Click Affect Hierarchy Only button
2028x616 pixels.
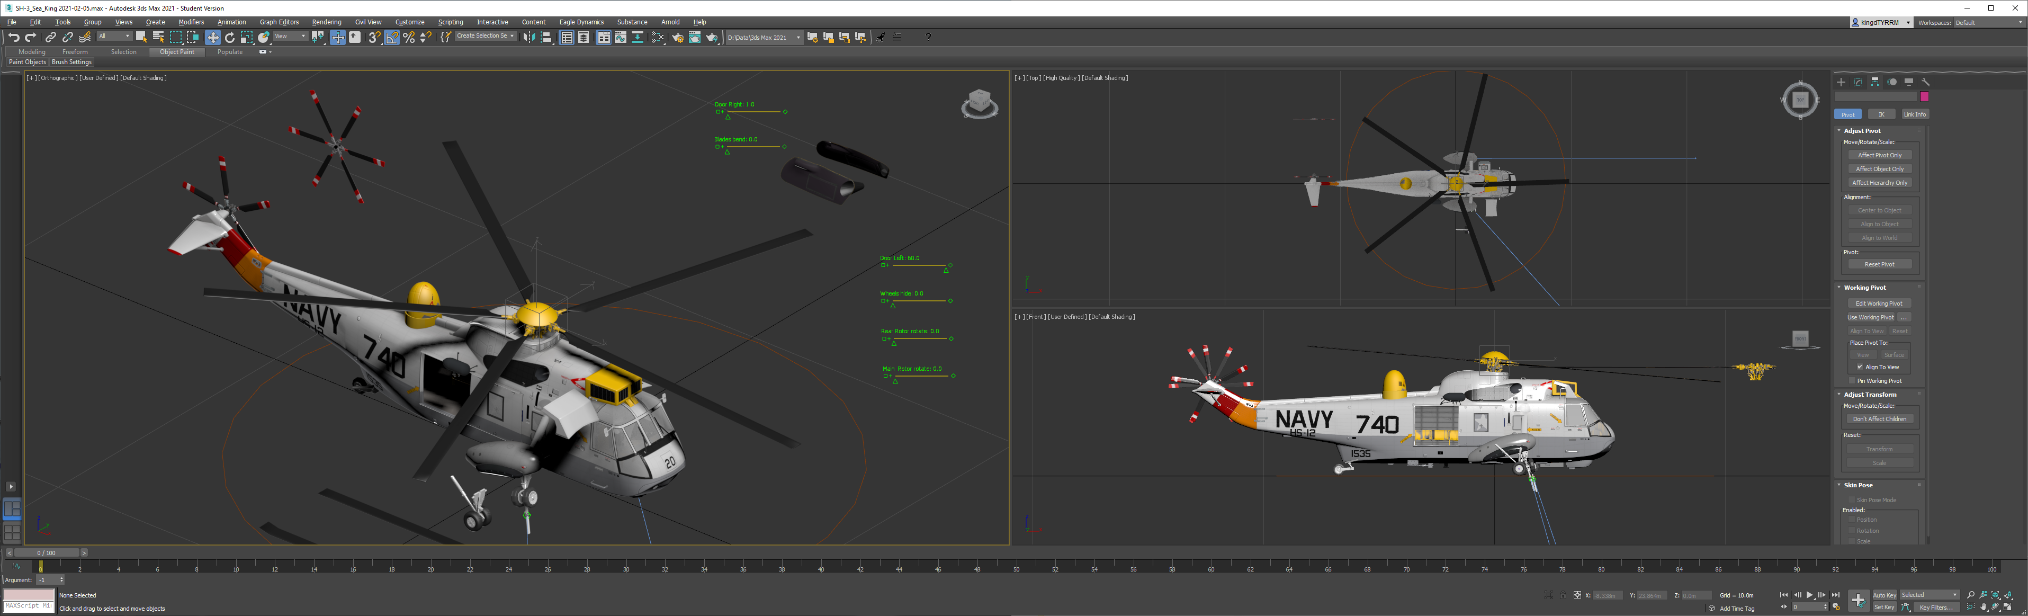tap(1879, 183)
